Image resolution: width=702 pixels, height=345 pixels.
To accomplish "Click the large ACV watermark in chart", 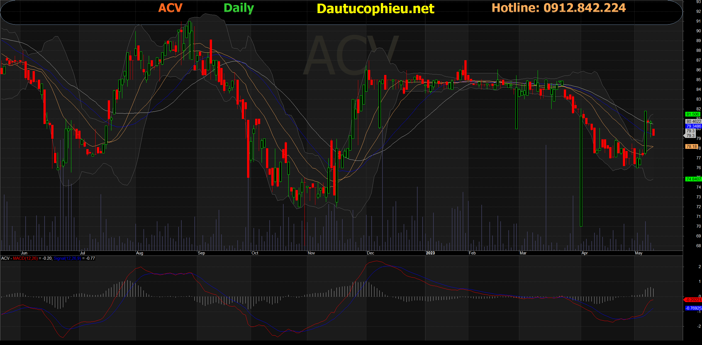I will pos(351,56).
